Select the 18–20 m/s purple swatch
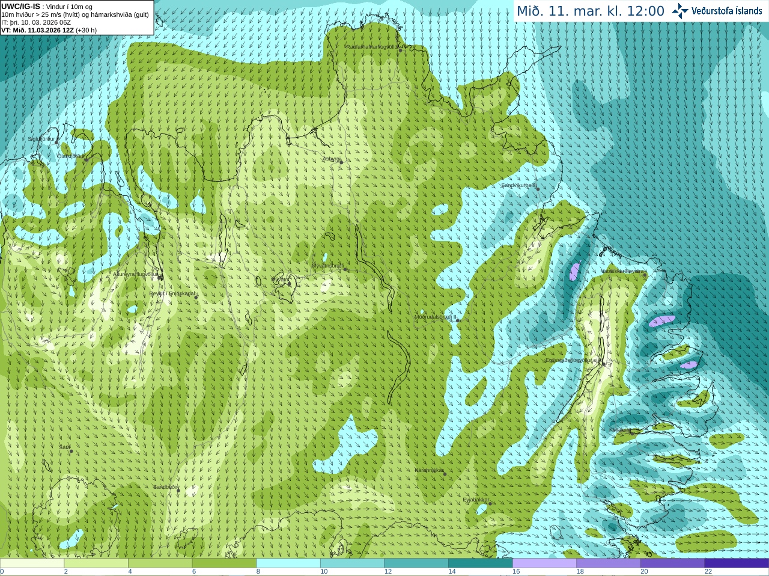Image resolution: width=769 pixels, height=576 pixels. (609, 563)
